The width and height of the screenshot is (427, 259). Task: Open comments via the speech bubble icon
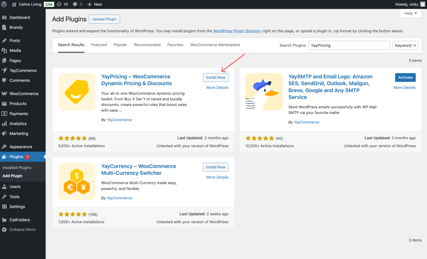(x=75, y=4)
